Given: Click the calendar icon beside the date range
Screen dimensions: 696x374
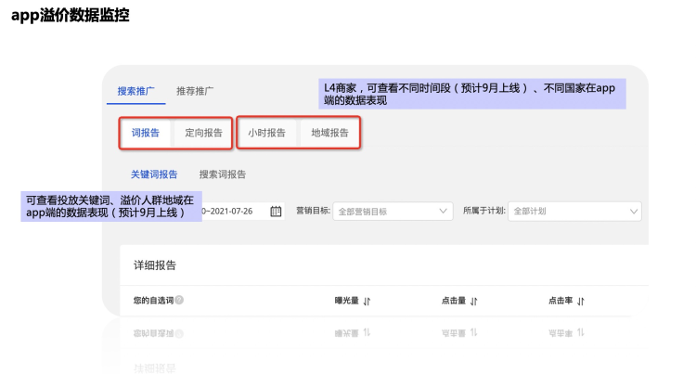Looking at the screenshot, I should pyautogui.click(x=276, y=212).
